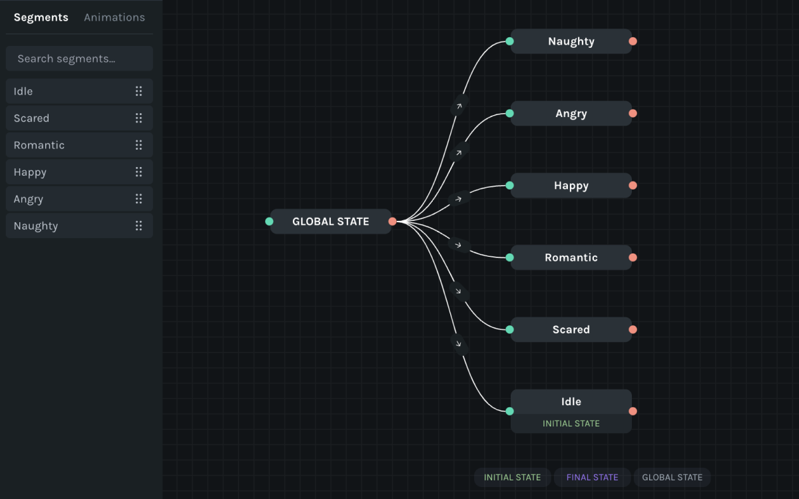
Task: Click the orange output port on Romantic node
Action: (633, 257)
